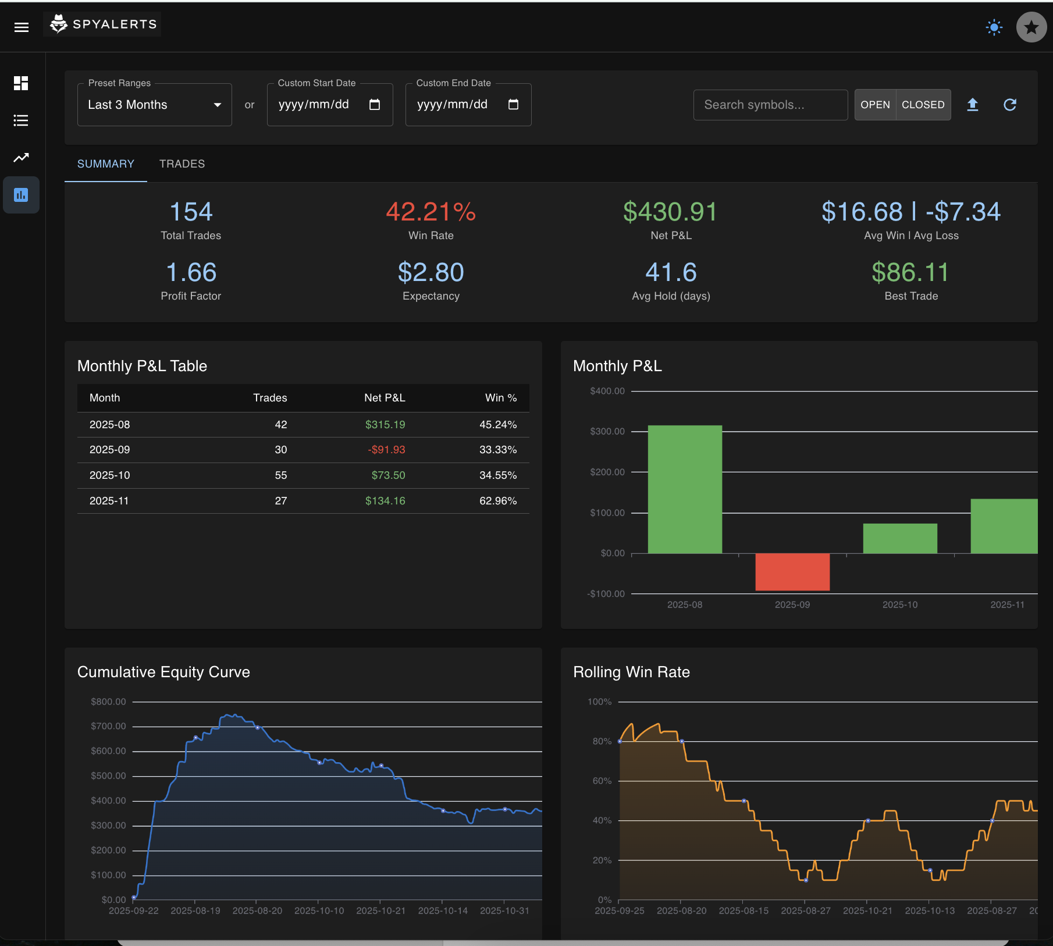Open the navigation hamburger menu

22,27
